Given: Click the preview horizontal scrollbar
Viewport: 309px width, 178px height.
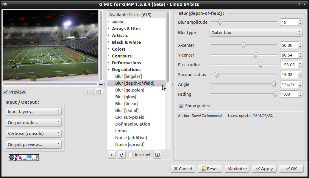Looking at the screenshot, I should (50, 84).
